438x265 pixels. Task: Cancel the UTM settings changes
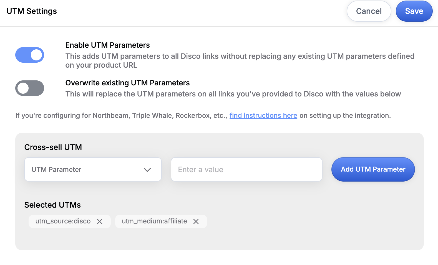point(369,11)
